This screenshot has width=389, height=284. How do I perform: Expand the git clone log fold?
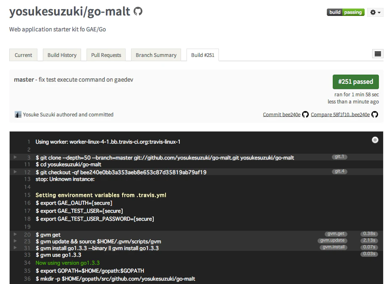[x=15, y=157]
